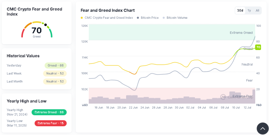The width and height of the screenshot is (269, 135).
Task: Toggle the Bitcoin Volume legend series
Action: click(175, 18)
